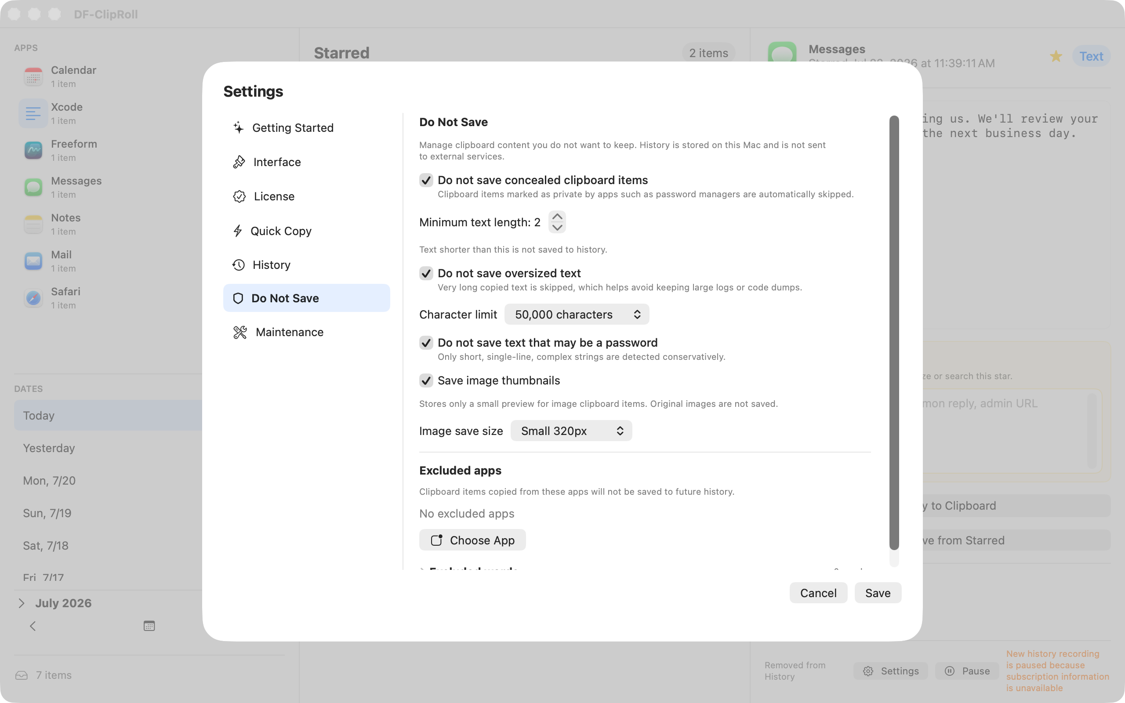Click the Maintenance tools icon

240,332
